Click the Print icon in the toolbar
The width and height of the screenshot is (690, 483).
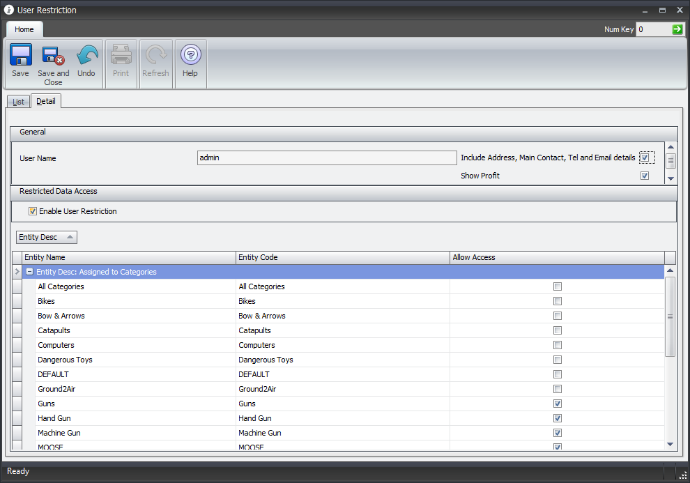click(121, 55)
